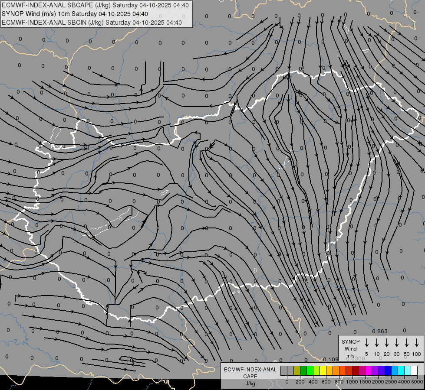Click the SYNOP Wind m/s legend label
This screenshot has width=425, height=390.
pyautogui.click(x=350, y=348)
